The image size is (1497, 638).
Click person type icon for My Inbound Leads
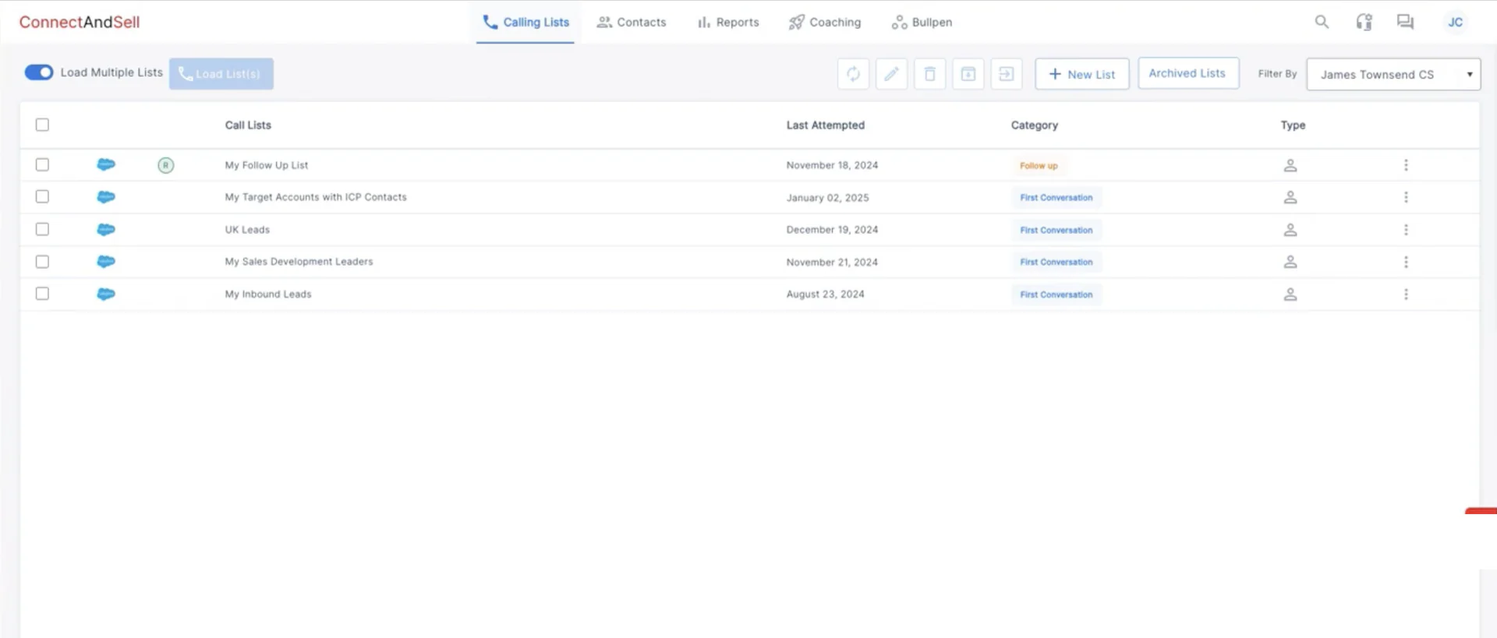(1290, 294)
